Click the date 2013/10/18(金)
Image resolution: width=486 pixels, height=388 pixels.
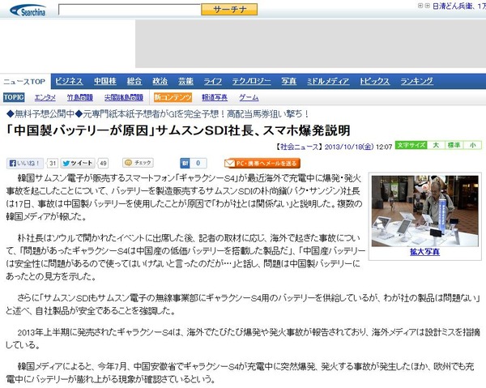pos(349,147)
